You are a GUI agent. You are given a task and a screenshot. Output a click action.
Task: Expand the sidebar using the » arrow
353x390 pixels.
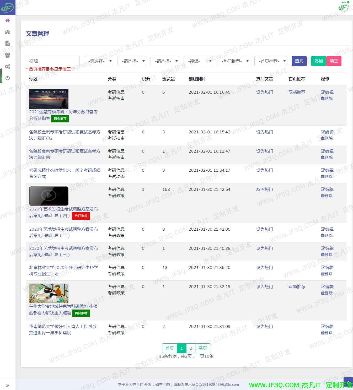[8, 385]
